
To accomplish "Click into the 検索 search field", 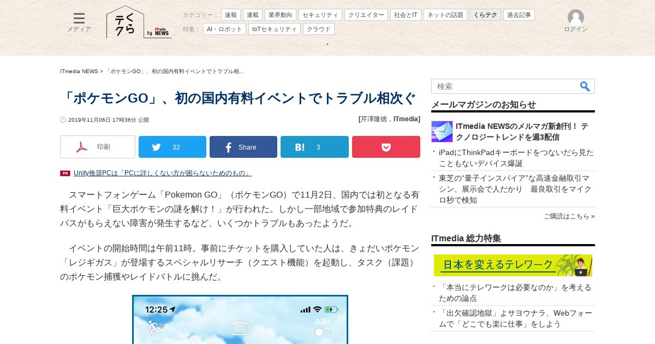I will (x=505, y=86).
